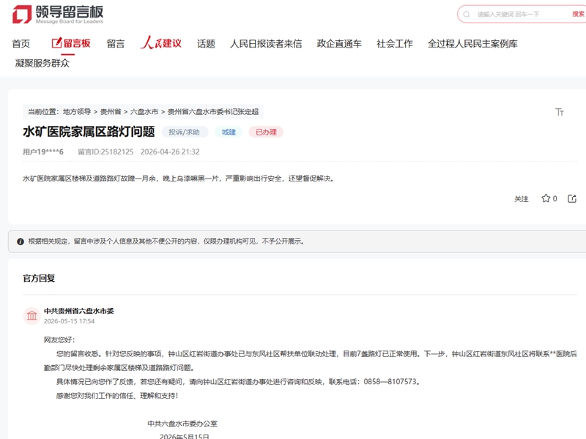Select the 留言板 navigation tab
This screenshot has height=439, width=586.
[71, 43]
